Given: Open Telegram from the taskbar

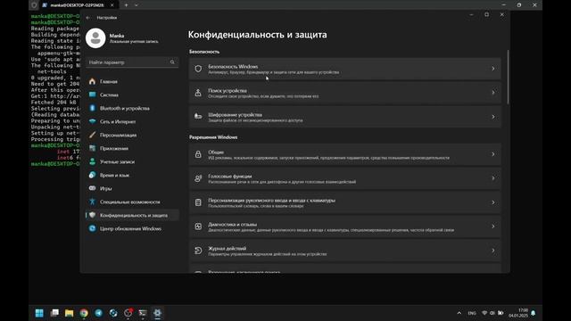Looking at the screenshot, I should [x=99, y=313].
